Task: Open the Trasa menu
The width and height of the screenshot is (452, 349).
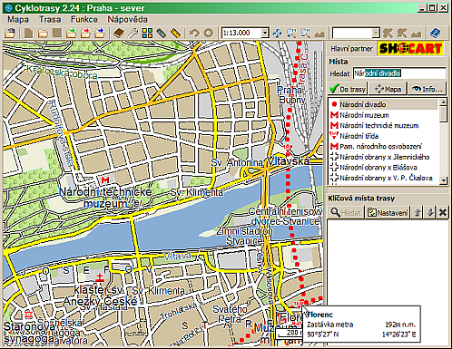Action: pyautogui.click(x=50, y=19)
